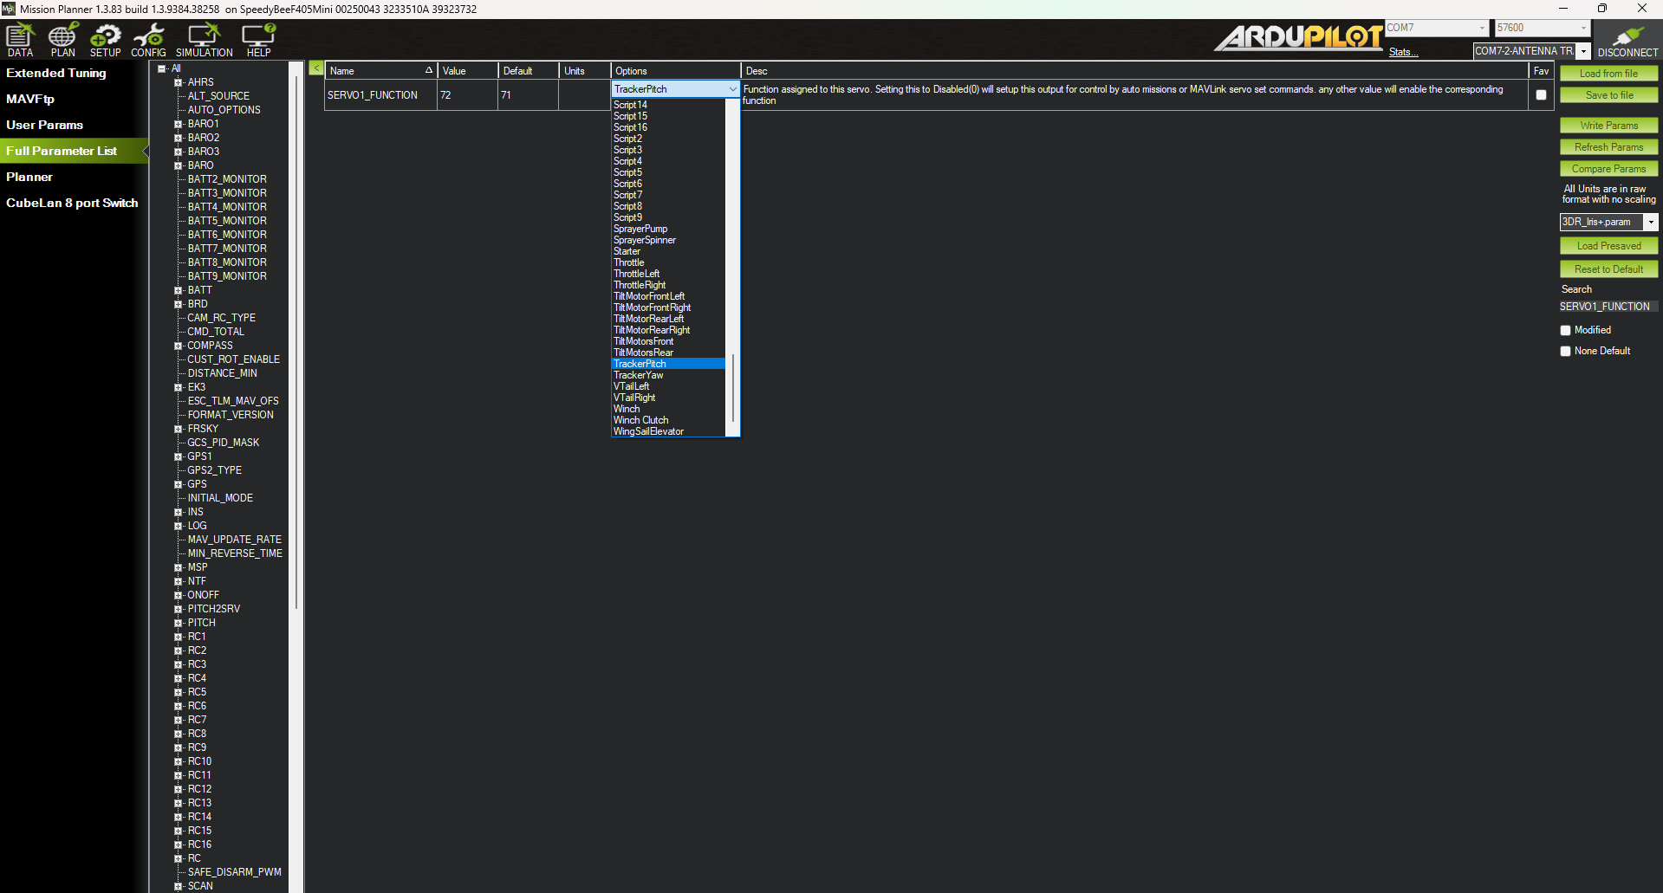This screenshot has height=893, width=1663.
Task: Open the CONFIG tuning screen
Action: [x=148, y=40]
